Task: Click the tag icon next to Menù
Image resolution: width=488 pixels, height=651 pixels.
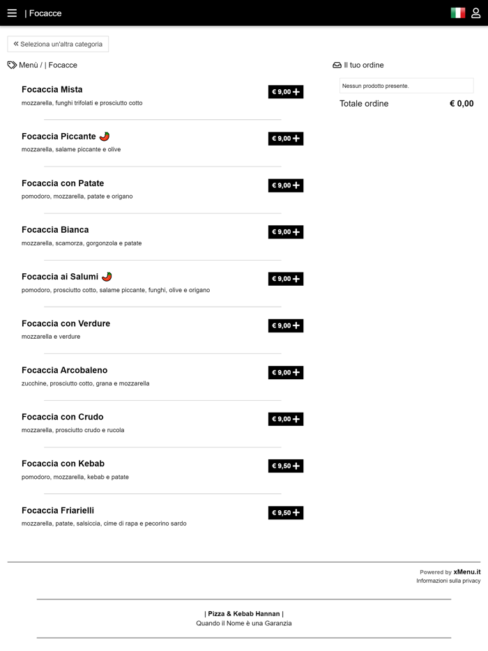Action: pos(12,65)
